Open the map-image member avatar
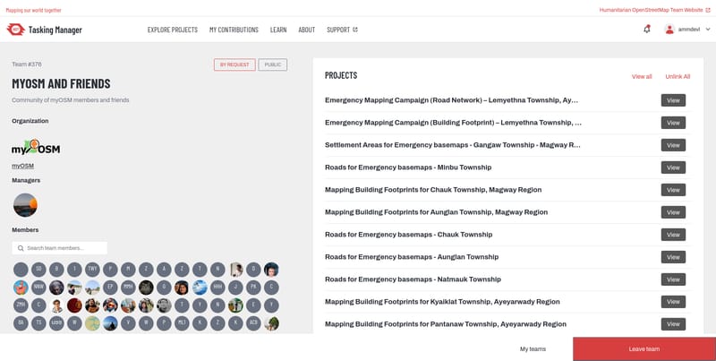 click(x=92, y=323)
